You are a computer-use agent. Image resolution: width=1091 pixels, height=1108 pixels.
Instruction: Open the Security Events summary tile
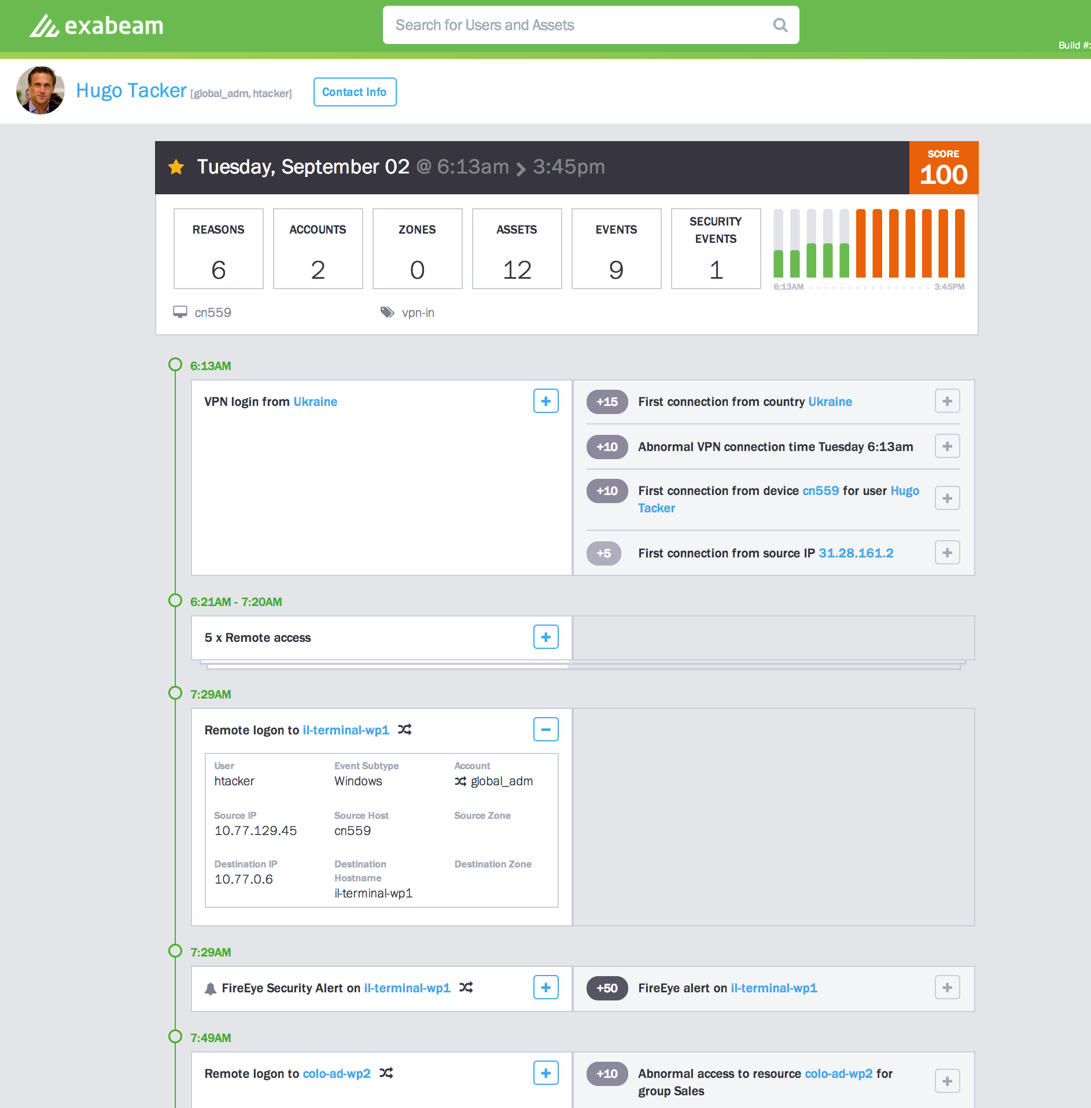tap(716, 249)
